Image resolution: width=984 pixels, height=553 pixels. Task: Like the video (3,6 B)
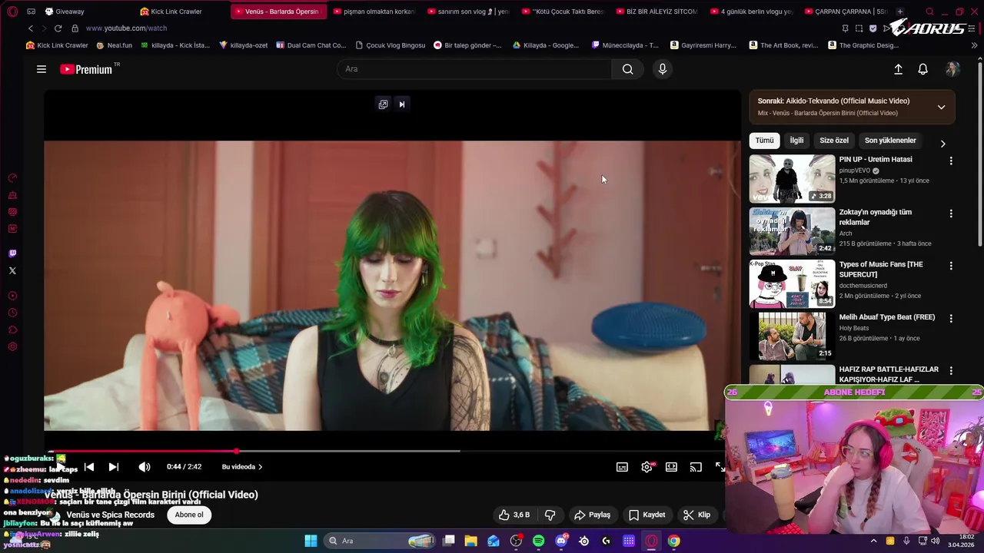(514, 515)
